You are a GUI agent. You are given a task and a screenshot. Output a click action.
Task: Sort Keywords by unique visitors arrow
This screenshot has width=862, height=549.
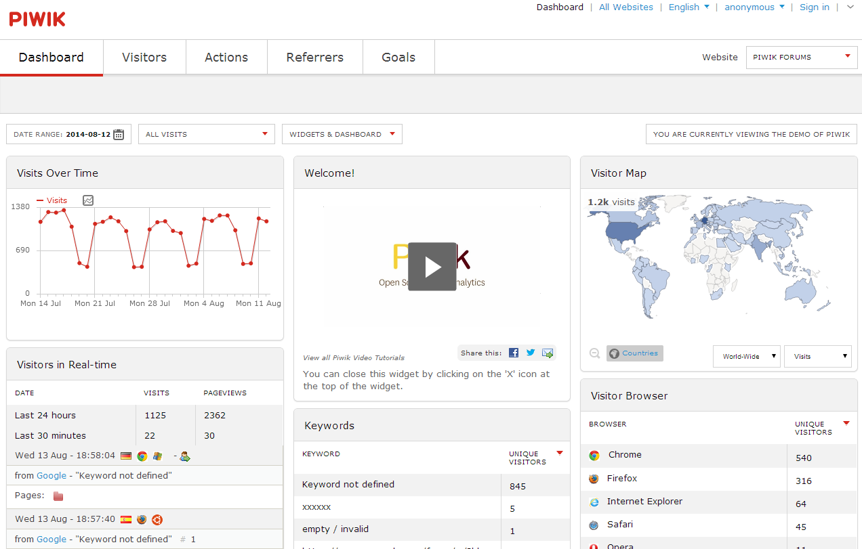click(560, 453)
